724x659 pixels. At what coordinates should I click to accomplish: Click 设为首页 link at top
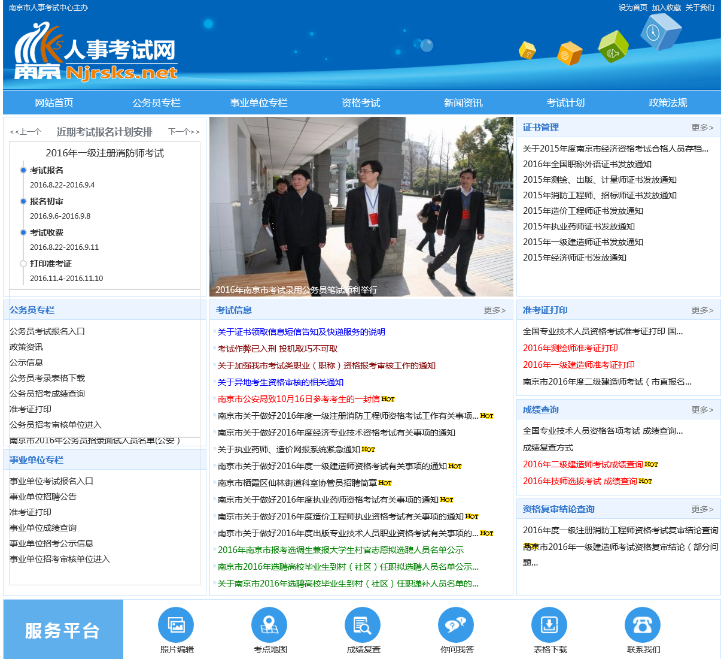click(633, 8)
